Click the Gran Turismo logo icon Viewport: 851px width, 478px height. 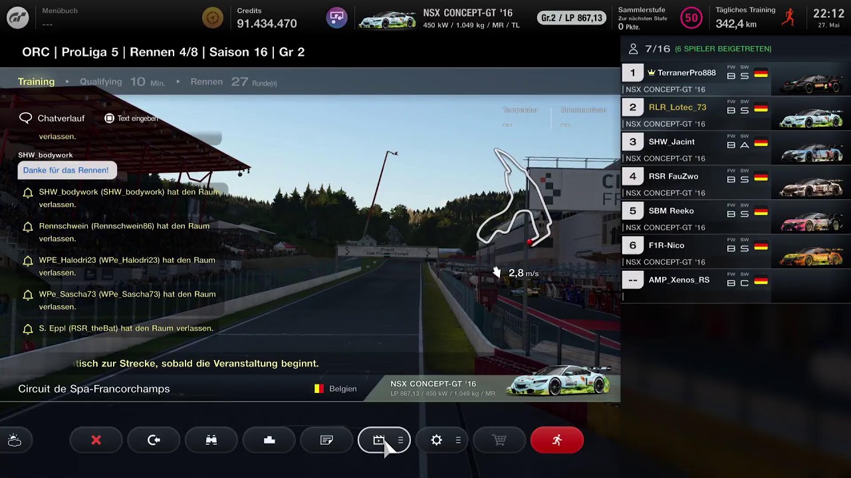pos(17,18)
